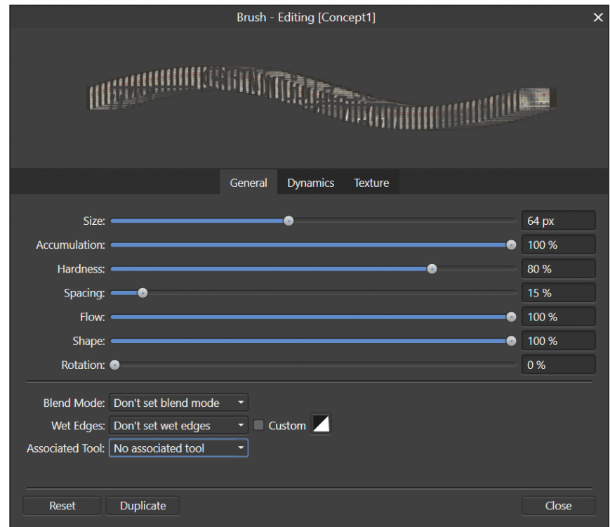Screen dimensions: 610x527
Task: Click the Hardness slider handle
Action: click(x=432, y=268)
